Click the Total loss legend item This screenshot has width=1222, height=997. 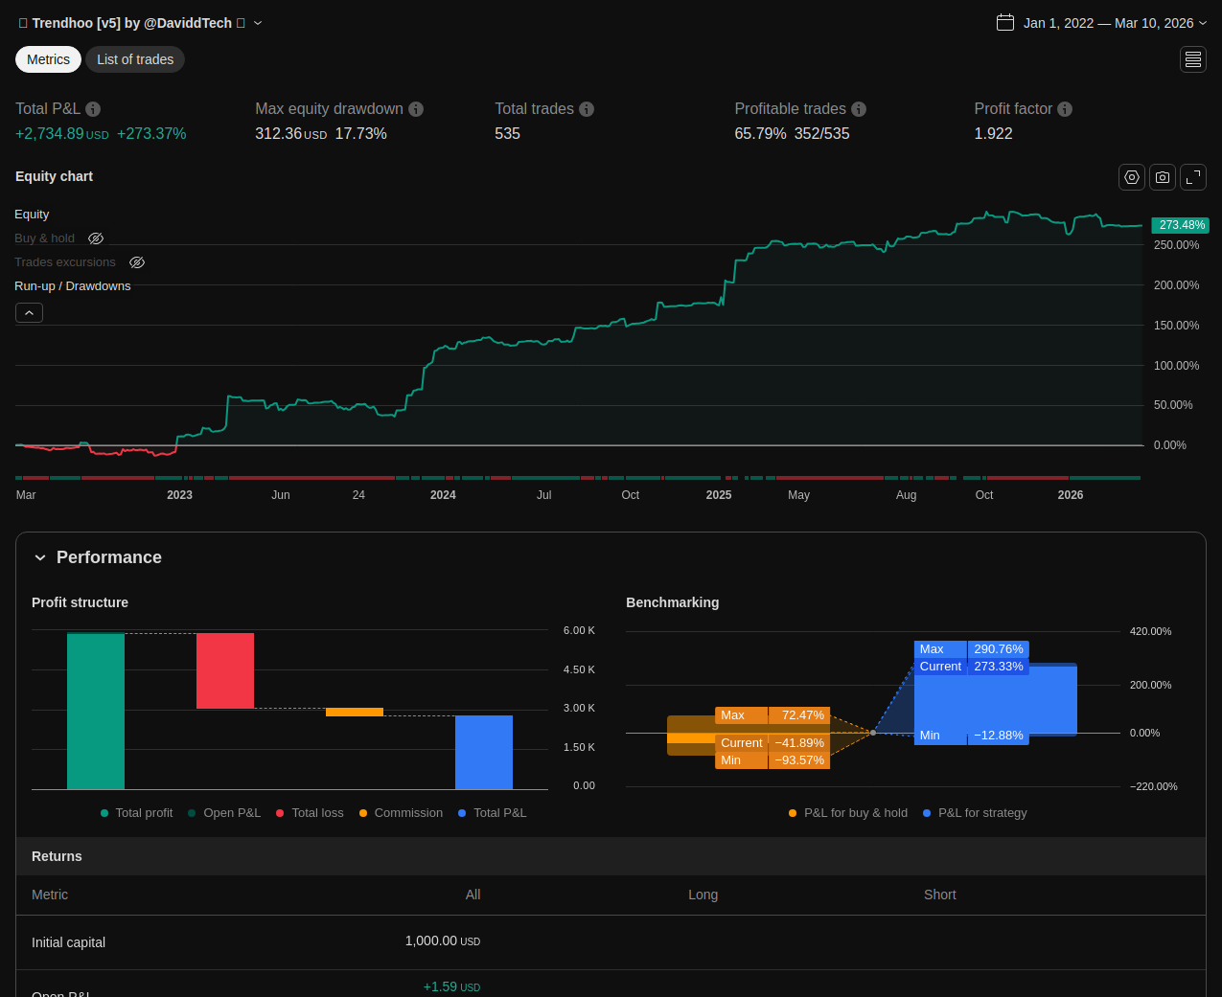click(310, 813)
